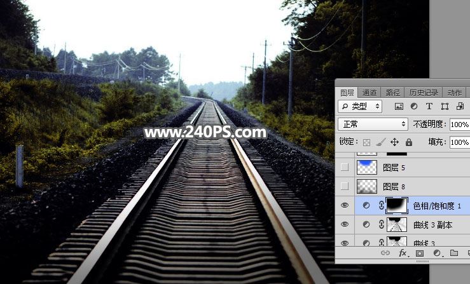
Task: Click the 曲线 3 副本 adjustment icon
Action: 366,224
